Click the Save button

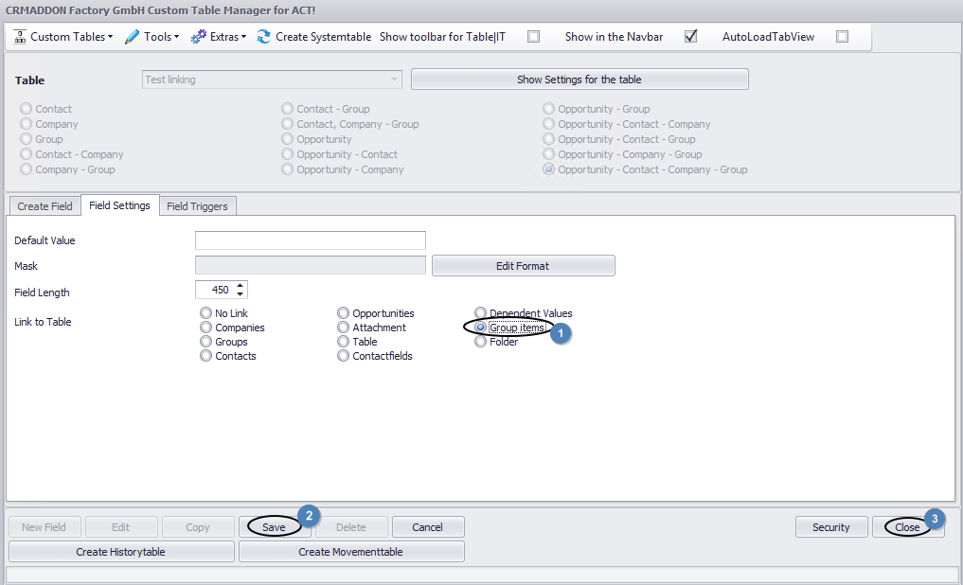274,526
